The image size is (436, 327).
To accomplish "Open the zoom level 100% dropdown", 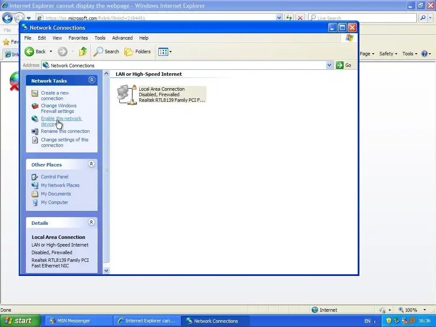I will [425, 310].
